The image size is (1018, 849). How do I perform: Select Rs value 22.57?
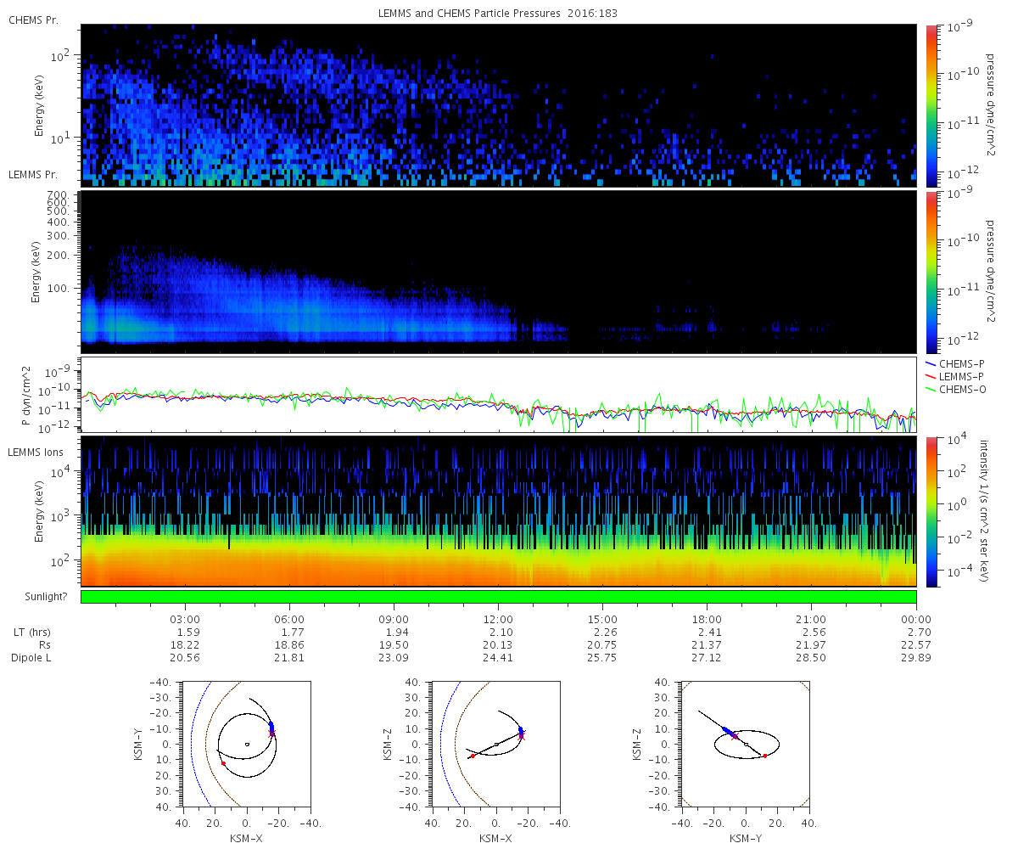pos(916,645)
